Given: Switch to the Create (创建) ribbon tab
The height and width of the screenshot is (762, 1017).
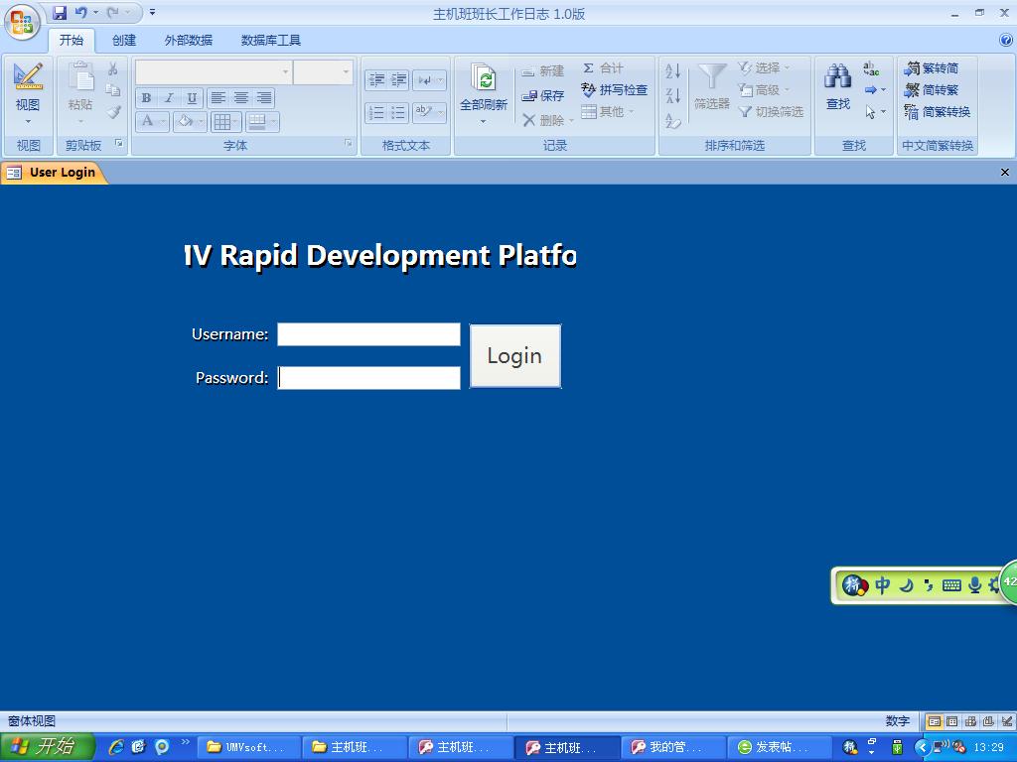Looking at the screenshot, I should (124, 41).
